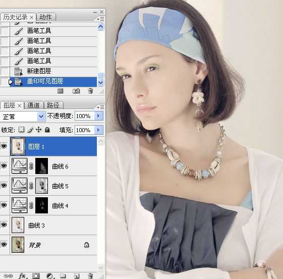Create new snapshot with camera icon
The height and width of the screenshot is (279, 283).
[x=76, y=91]
